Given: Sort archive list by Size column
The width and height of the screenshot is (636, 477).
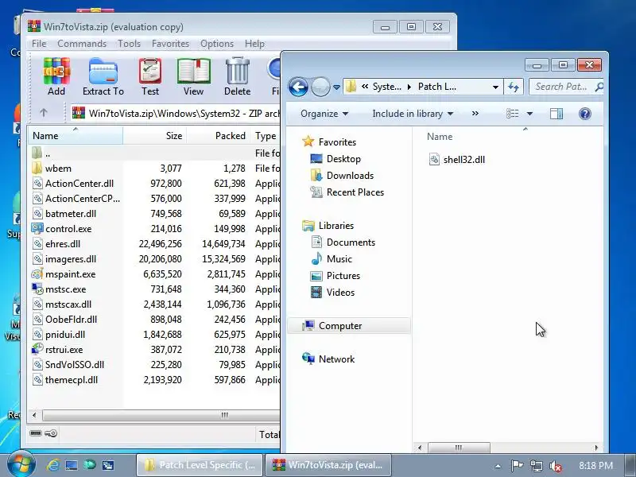Looking at the screenshot, I should point(154,135).
